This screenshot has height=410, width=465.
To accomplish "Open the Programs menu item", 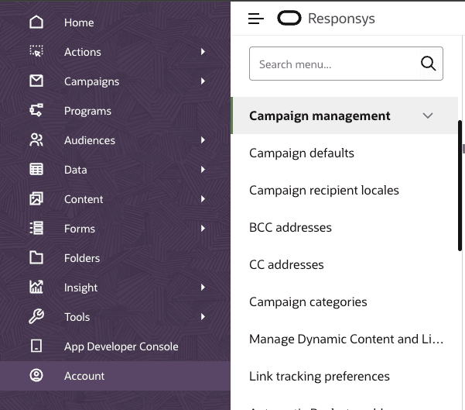I will tap(115, 111).
